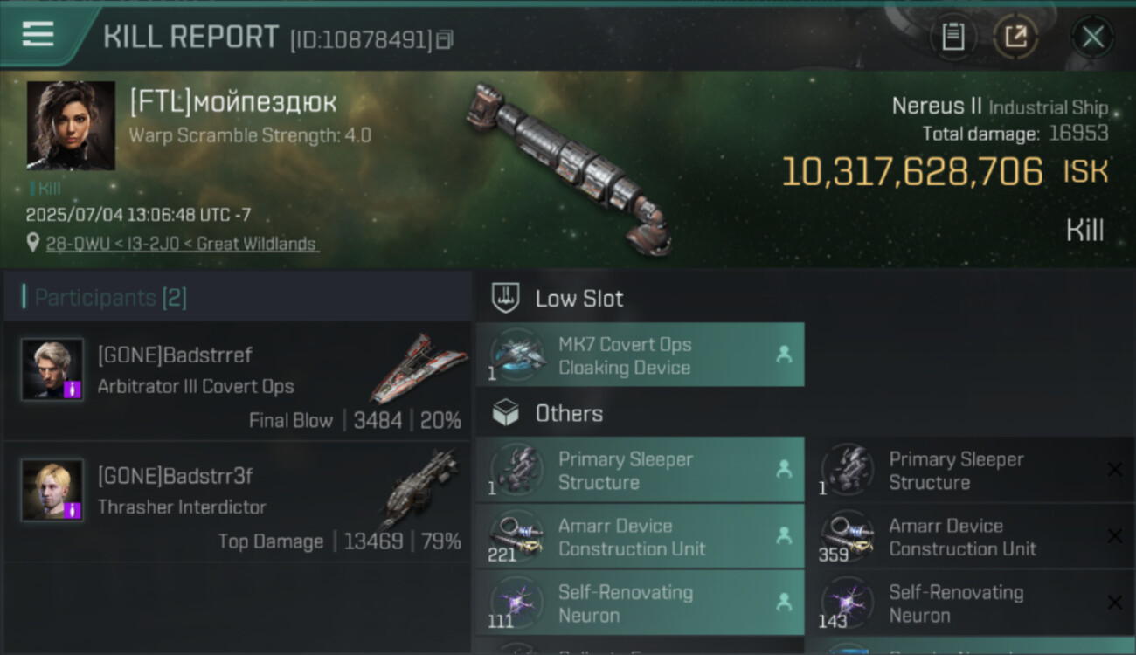Open the hamburger main menu
Screen dimensions: 1136x655
pyautogui.click(x=38, y=34)
